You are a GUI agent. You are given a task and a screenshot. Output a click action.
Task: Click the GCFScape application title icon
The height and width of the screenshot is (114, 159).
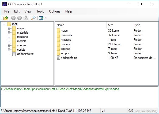pos(5,4)
